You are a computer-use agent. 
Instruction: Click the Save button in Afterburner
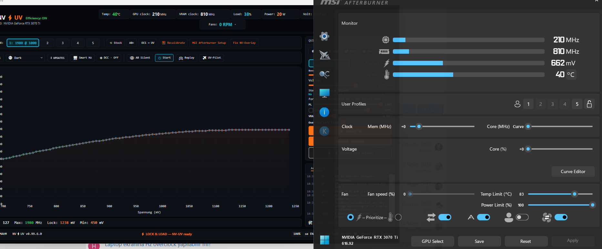click(x=479, y=241)
